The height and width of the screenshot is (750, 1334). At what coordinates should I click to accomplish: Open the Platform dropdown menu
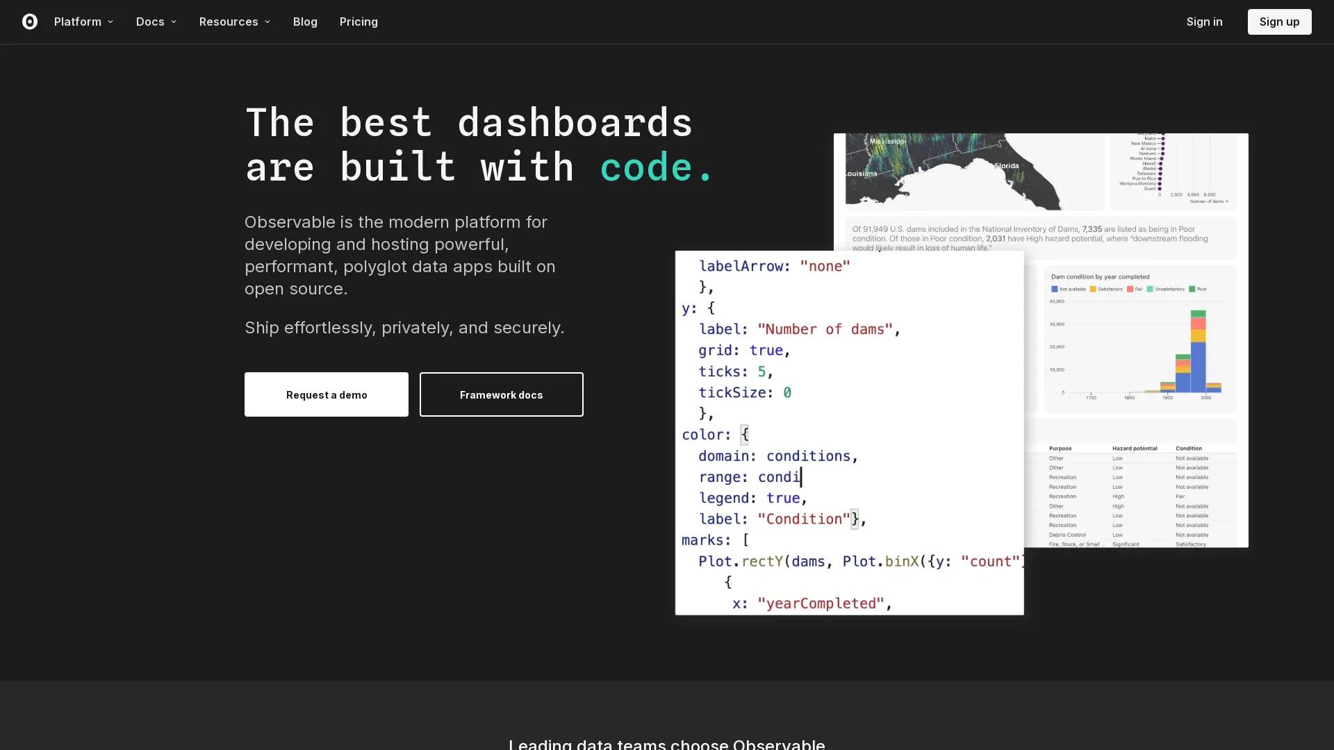pos(79,22)
